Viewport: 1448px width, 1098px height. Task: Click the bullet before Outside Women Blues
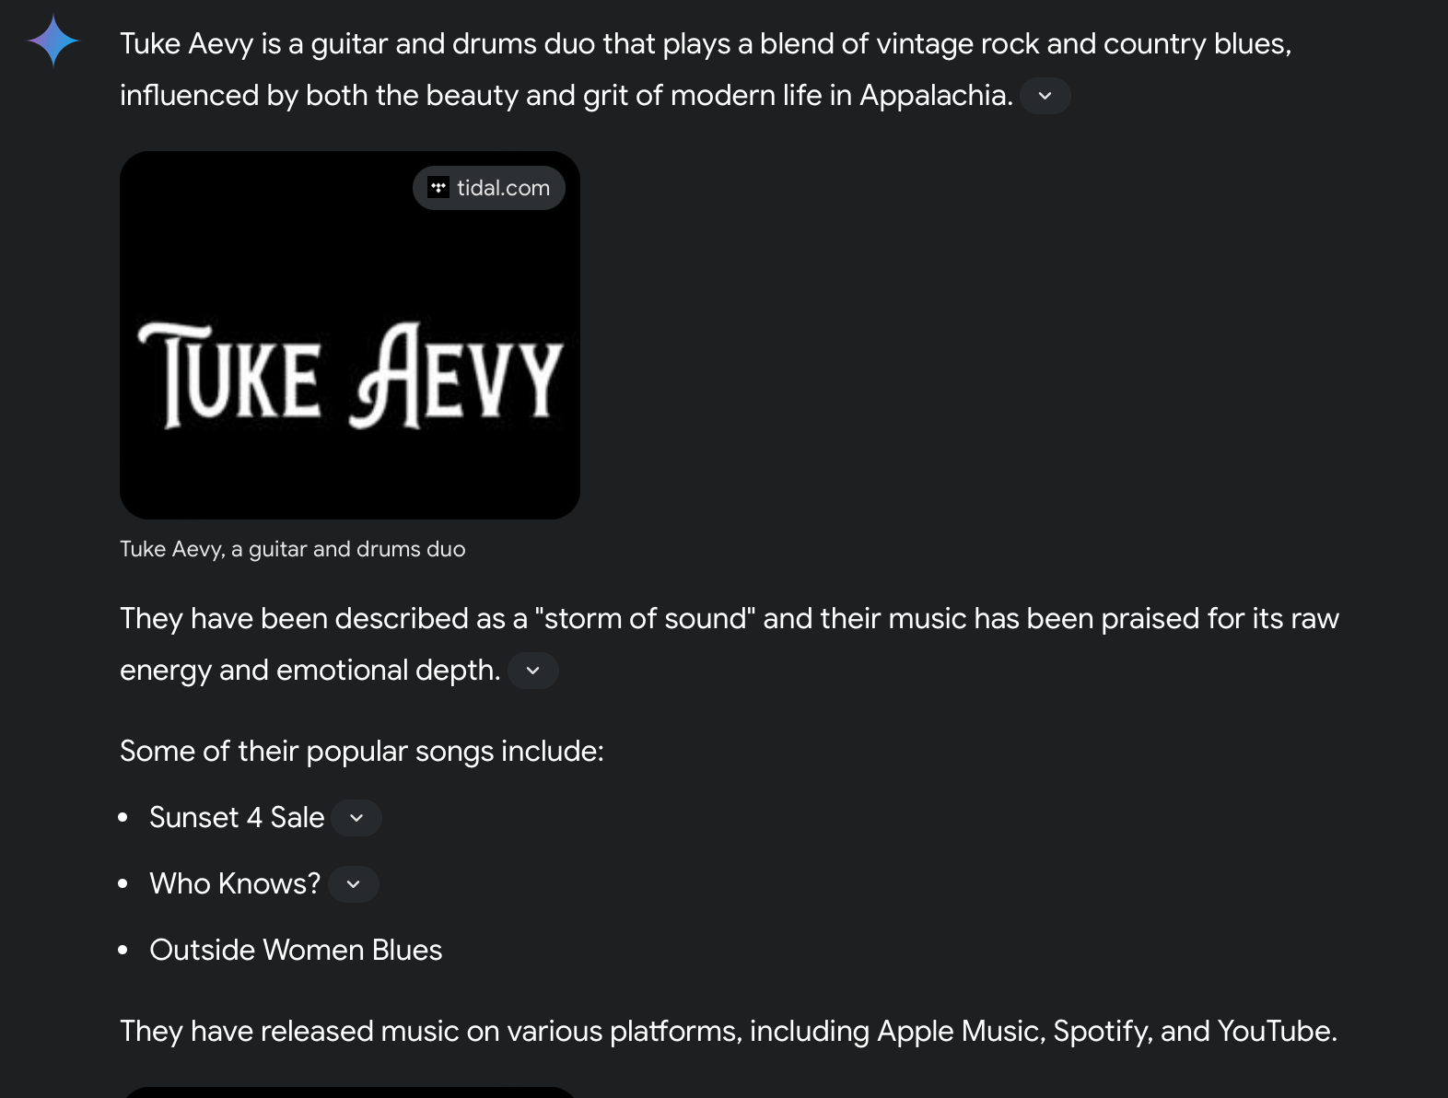coord(123,951)
